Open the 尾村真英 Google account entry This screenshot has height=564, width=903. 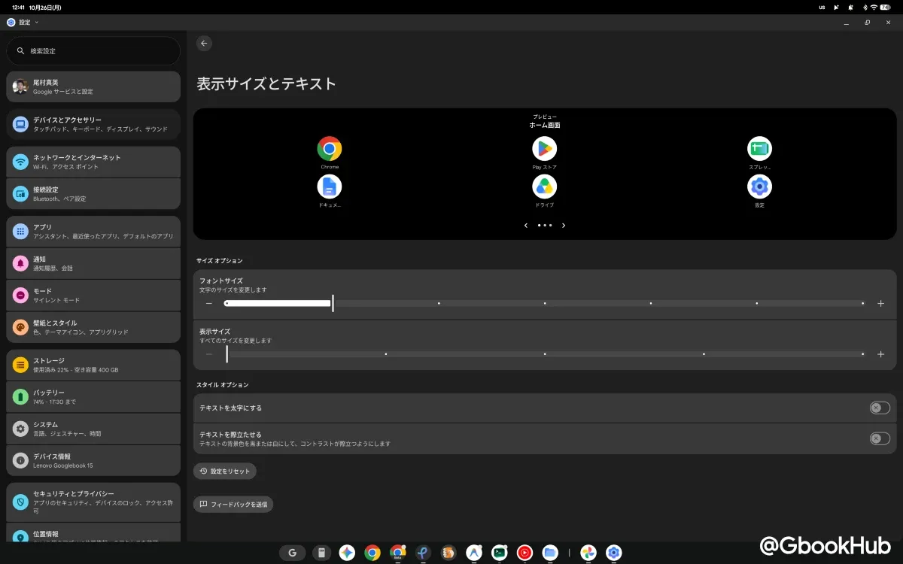(93, 86)
